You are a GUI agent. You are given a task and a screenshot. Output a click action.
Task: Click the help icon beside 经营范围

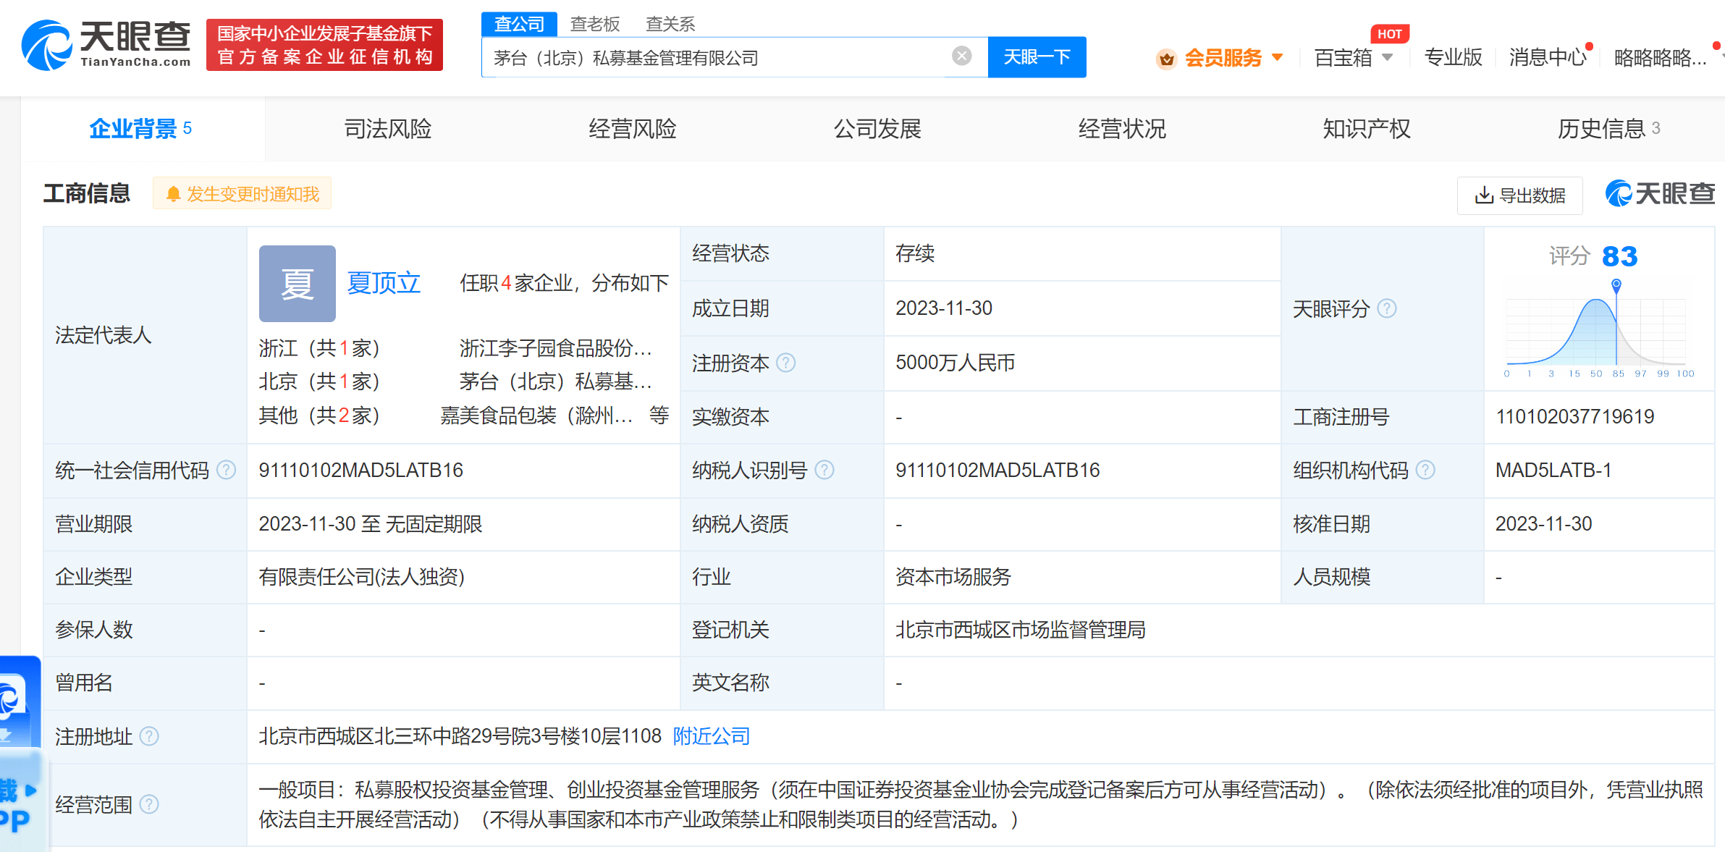[149, 804]
